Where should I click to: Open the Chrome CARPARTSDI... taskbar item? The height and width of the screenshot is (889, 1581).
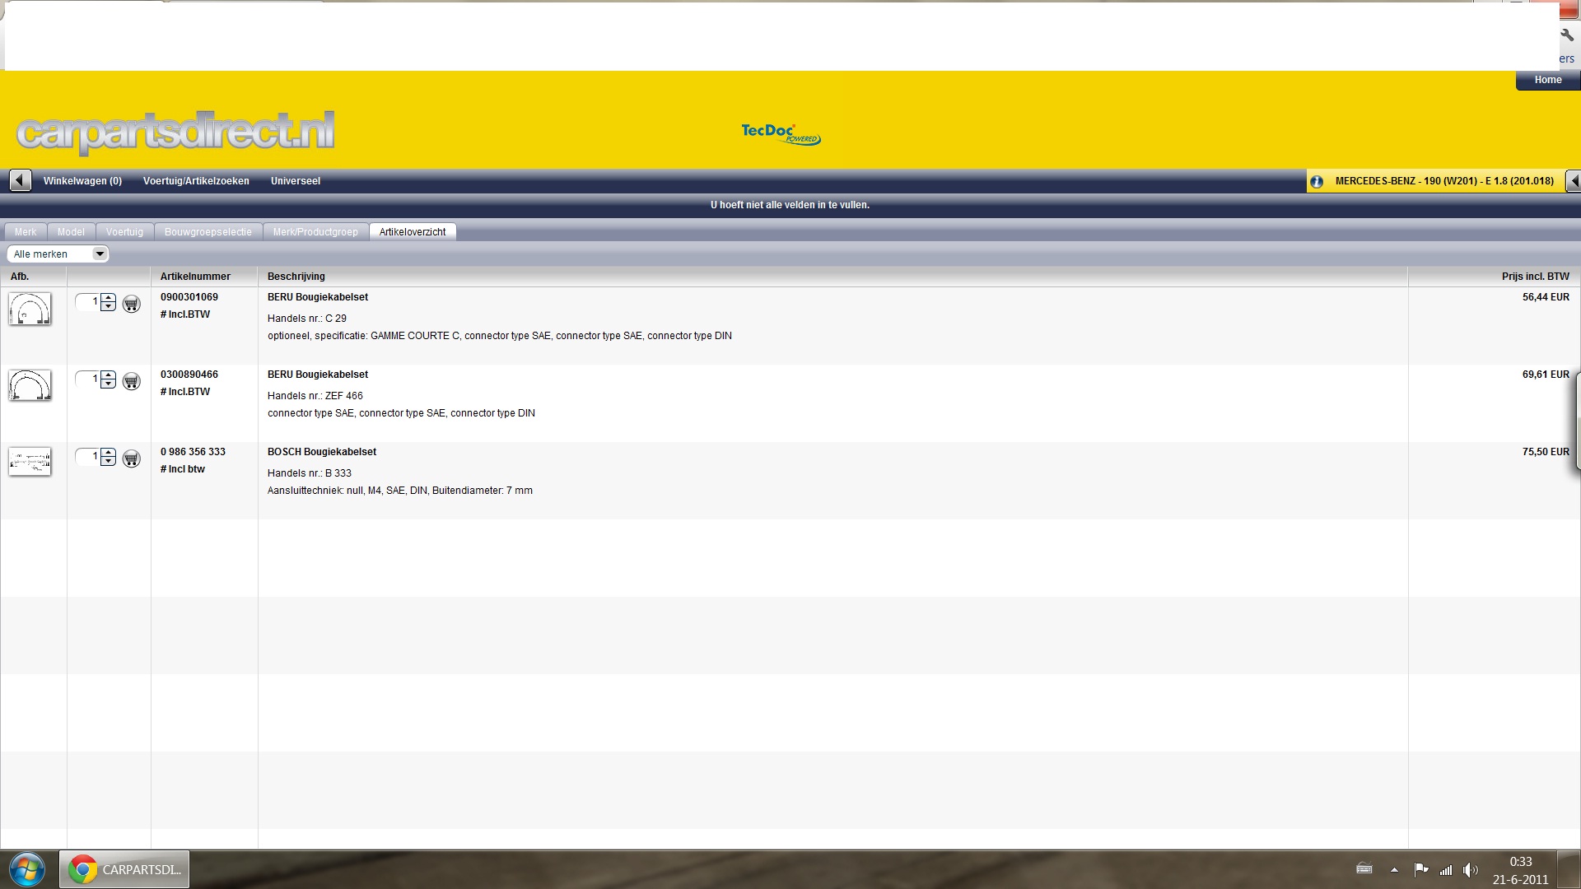pyautogui.click(x=124, y=869)
